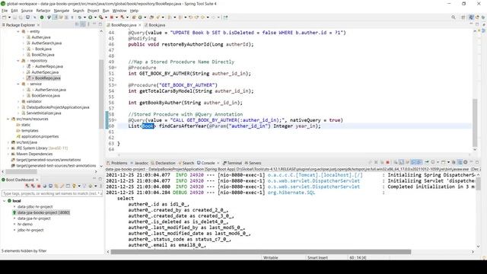The height and width of the screenshot is (274, 487).
Task: Toggle Scroll Lock in Console toolbar
Action: click(401, 162)
